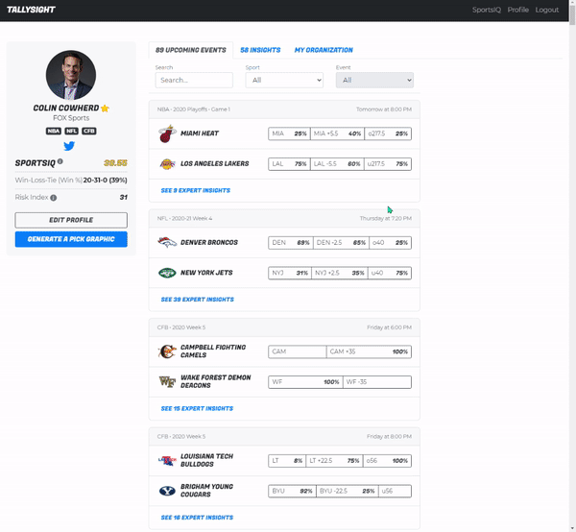Open See 9 Expert Insights link
Screen dimensions: 576x532
(196, 190)
